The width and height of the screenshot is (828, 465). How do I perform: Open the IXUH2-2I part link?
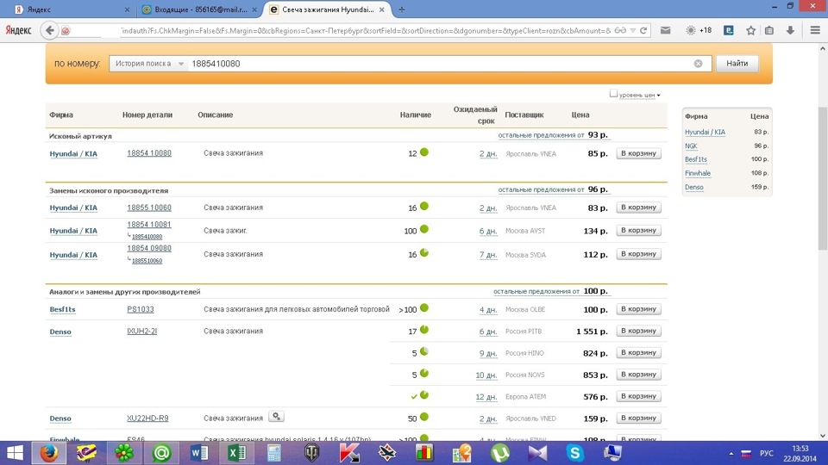(x=142, y=331)
